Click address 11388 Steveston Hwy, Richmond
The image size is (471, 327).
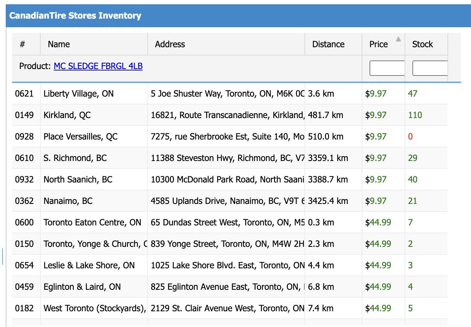coord(228,158)
